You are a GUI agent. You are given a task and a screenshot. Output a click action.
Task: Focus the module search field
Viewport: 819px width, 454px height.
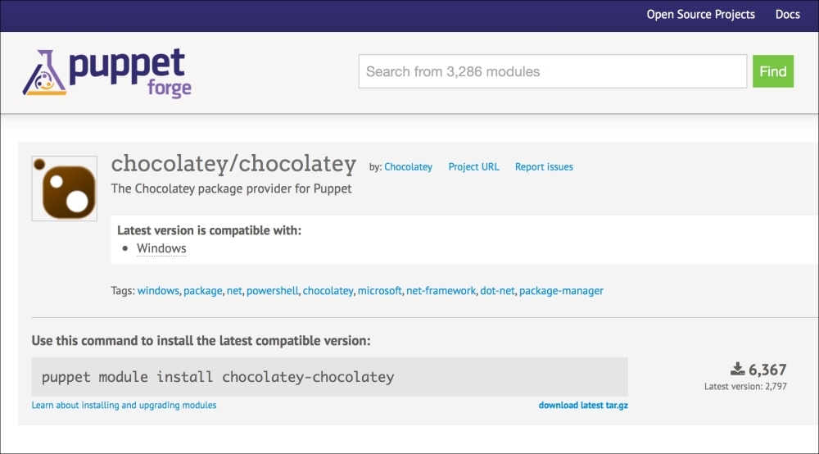tap(552, 71)
